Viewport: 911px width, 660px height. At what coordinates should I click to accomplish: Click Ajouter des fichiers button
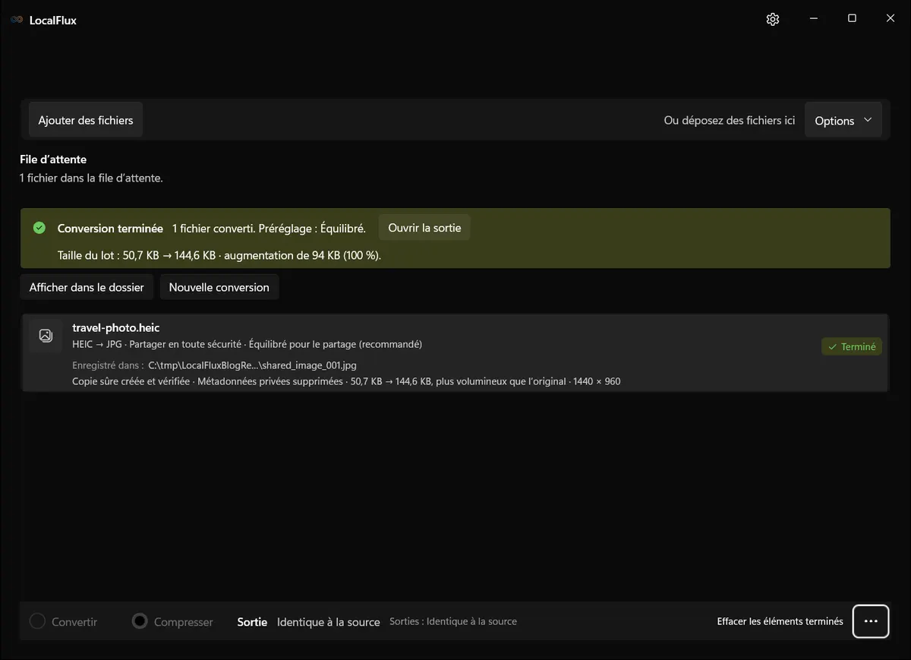pyautogui.click(x=86, y=120)
